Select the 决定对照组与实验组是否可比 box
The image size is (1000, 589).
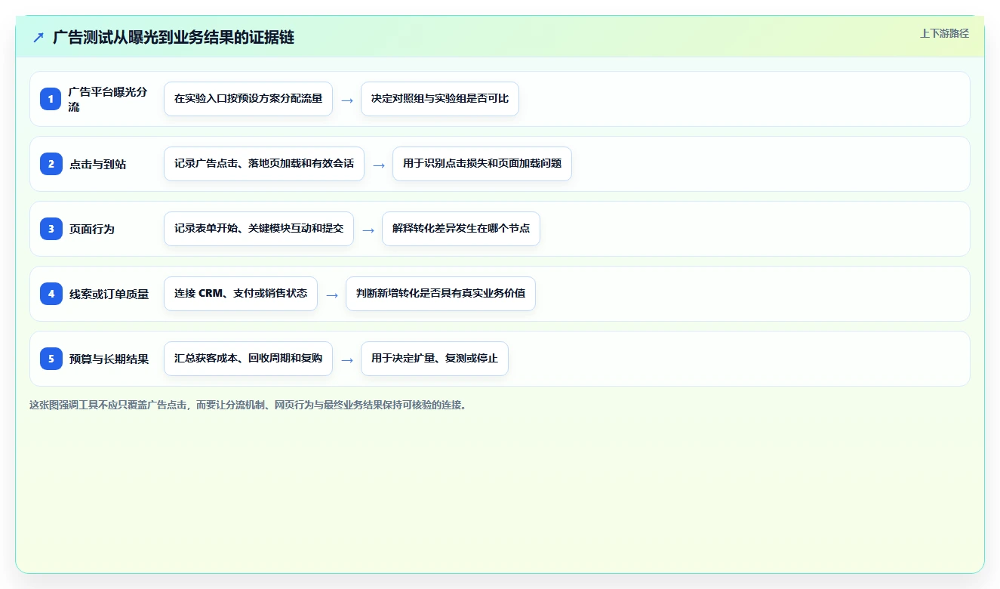click(x=440, y=99)
